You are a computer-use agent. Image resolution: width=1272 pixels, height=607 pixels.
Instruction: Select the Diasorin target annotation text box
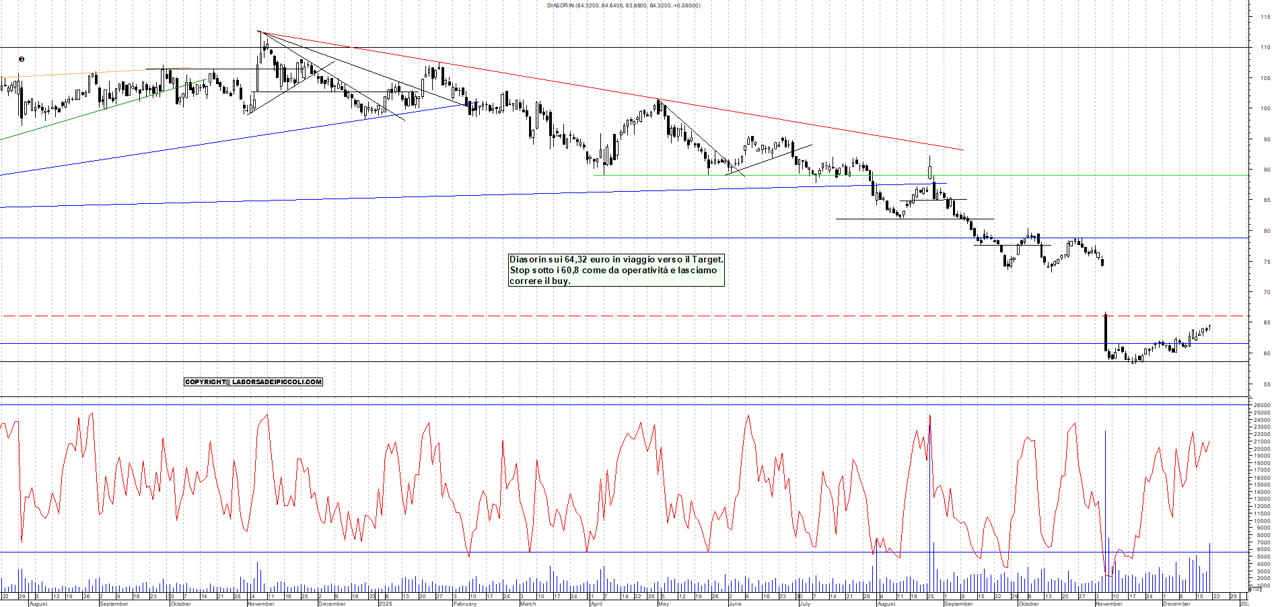[x=616, y=270]
